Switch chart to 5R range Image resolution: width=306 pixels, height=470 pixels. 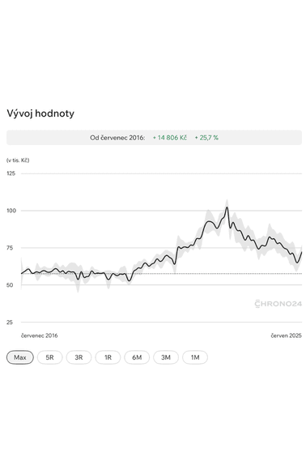click(49, 357)
